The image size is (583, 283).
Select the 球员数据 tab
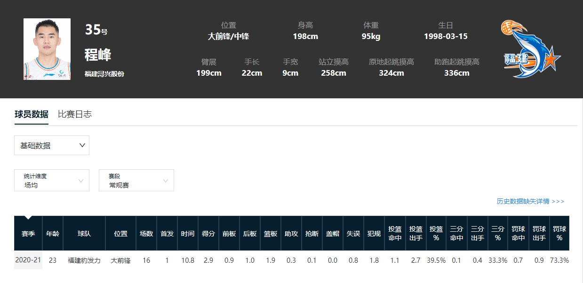click(x=32, y=114)
